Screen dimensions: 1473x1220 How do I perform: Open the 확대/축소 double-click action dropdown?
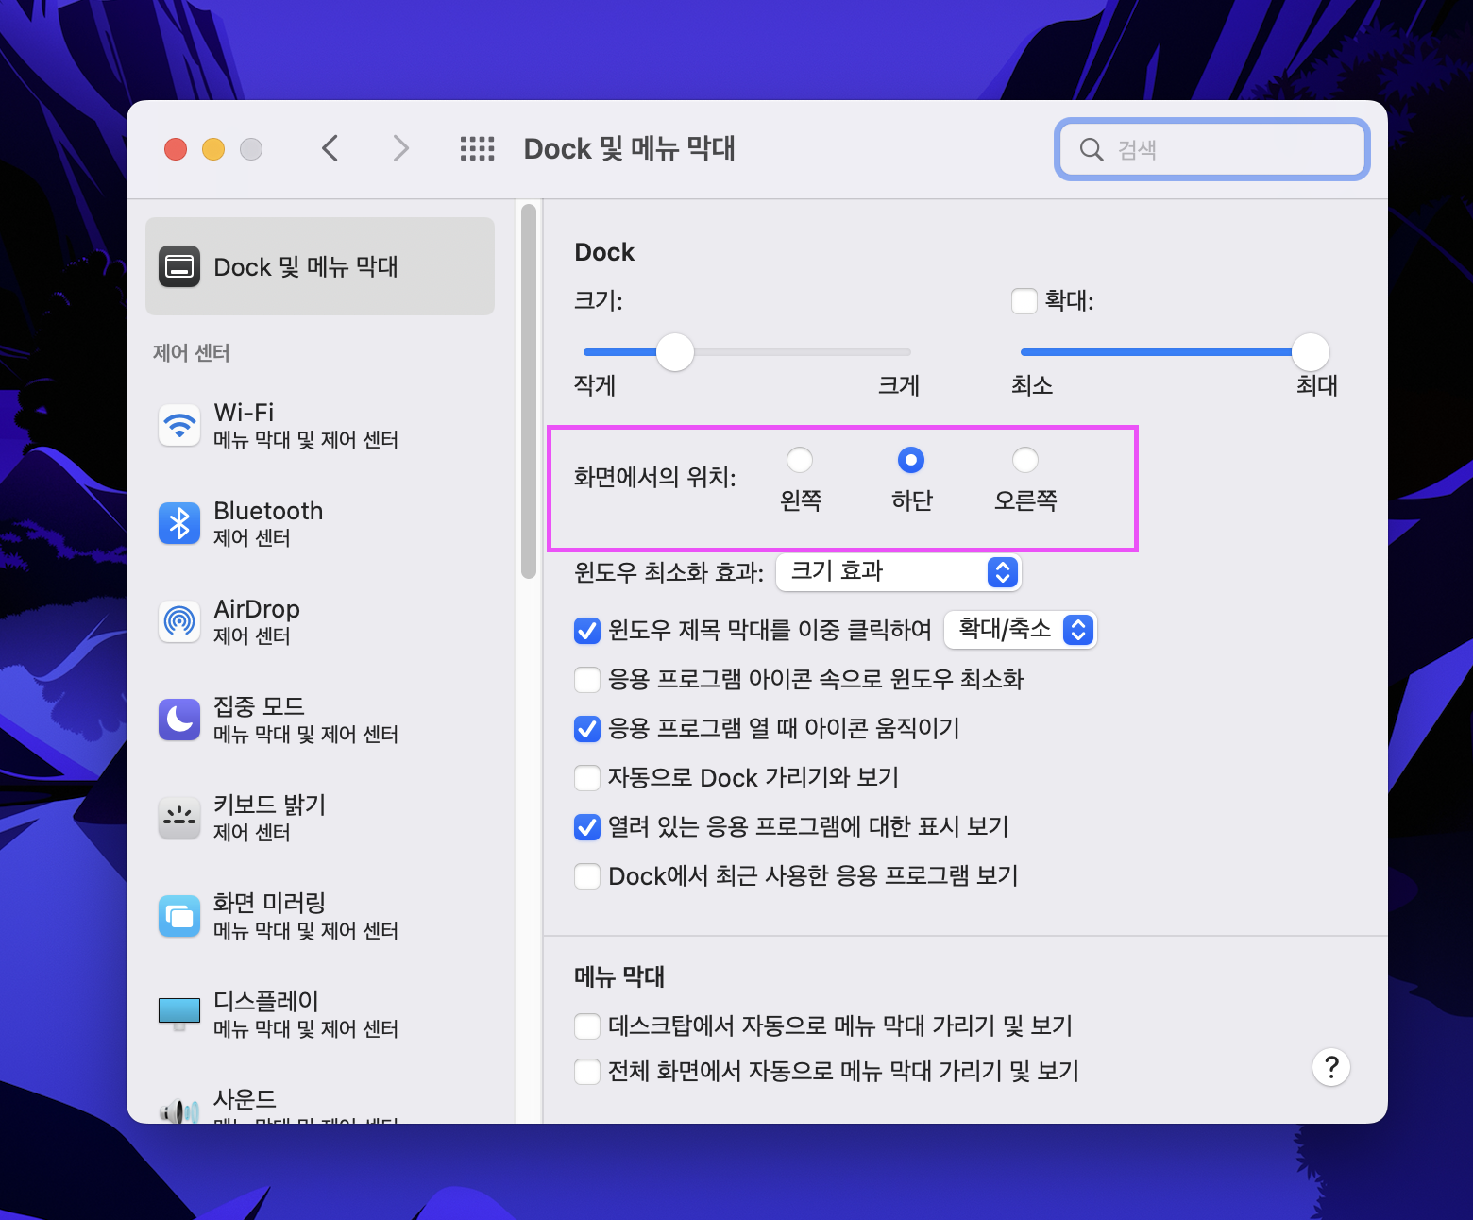point(1021,629)
